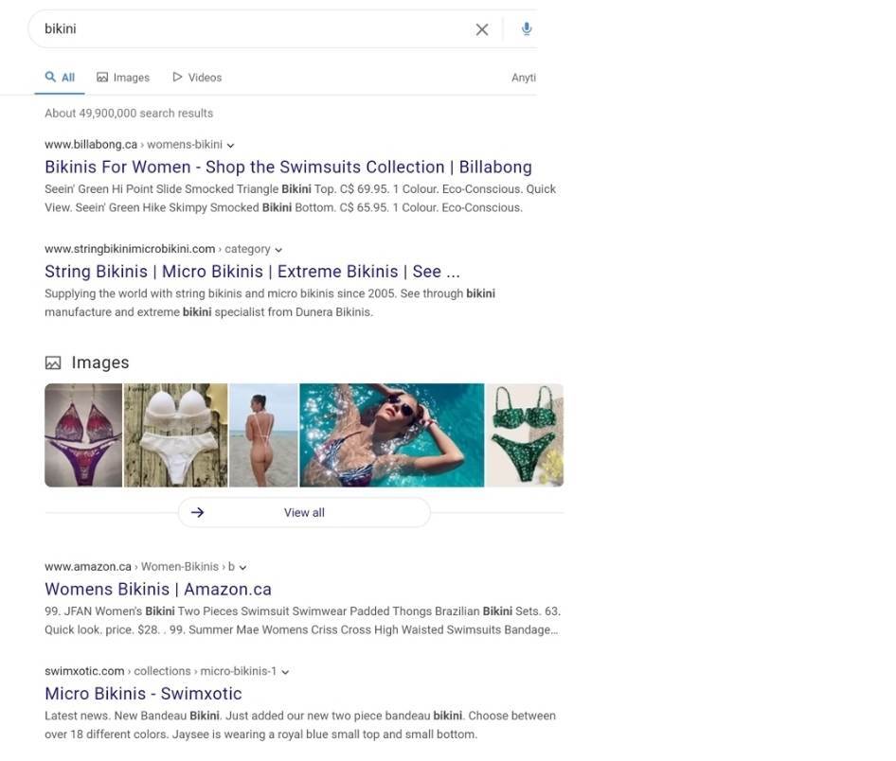The width and height of the screenshot is (896, 761).
Task: Switch to the Images tab
Action: point(123,77)
